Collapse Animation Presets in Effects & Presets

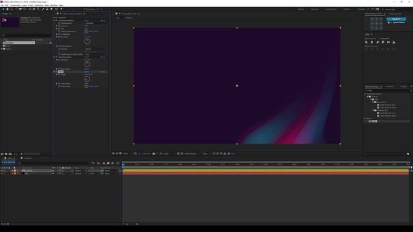point(365,93)
